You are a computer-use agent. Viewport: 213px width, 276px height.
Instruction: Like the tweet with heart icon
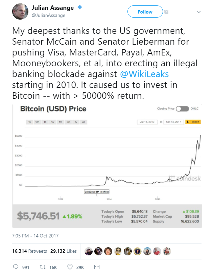click(x=70, y=267)
